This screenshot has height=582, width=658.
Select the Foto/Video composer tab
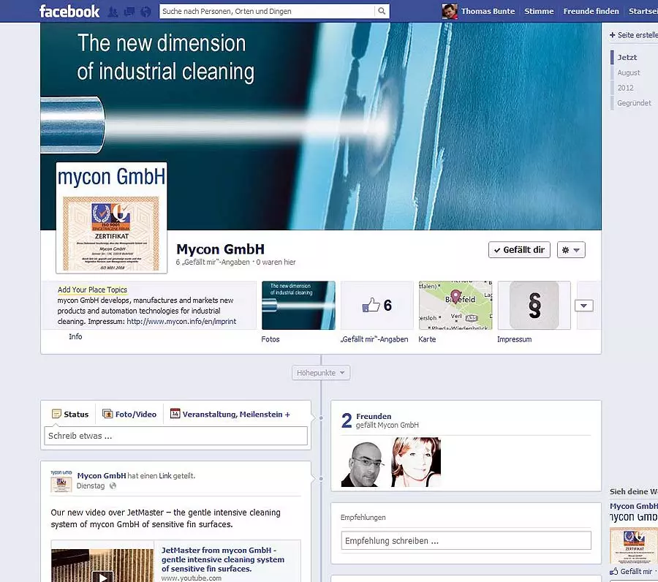coord(129,414)
